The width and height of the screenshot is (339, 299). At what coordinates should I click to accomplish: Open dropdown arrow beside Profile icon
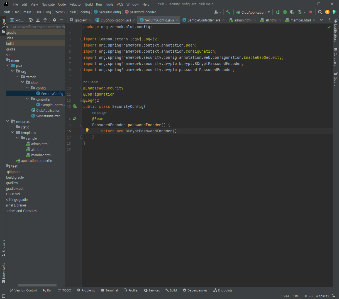tap(305, 12)
